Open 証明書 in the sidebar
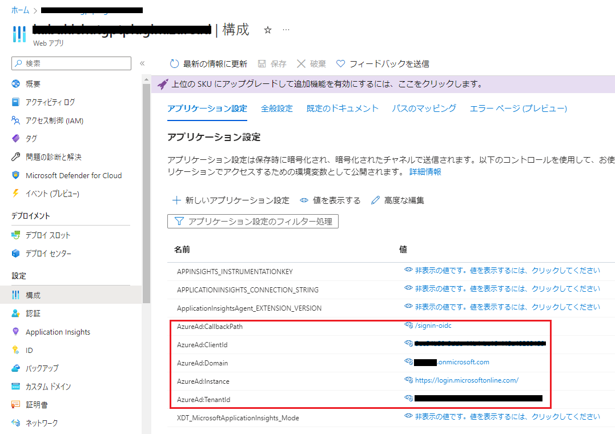 click(x=37, y=404)
